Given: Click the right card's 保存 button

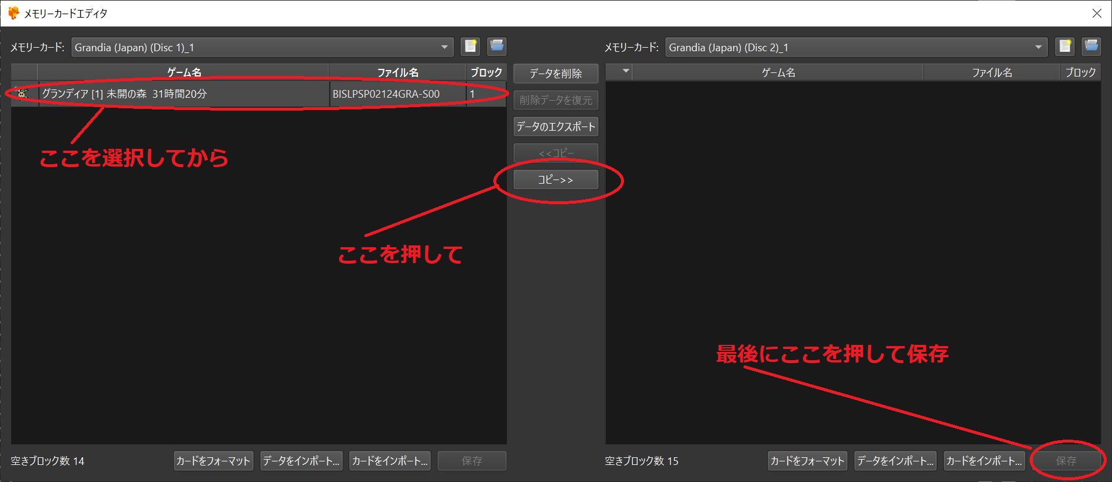Looking at the screenshot, I should (1066, 461).
